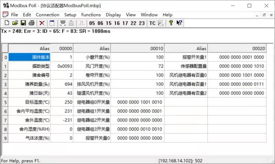Click the 00020 column header
Viewport: 275px width, 164px height.
[x=237, y=48]
